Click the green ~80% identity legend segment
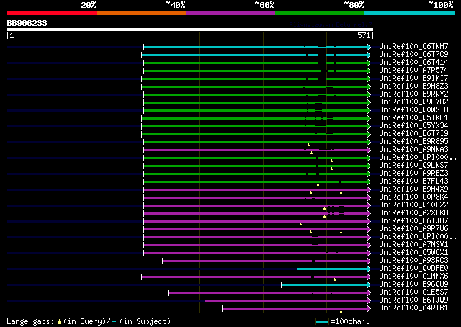The width and height of the screenshot is (461, 327). [x=320, y=13]
